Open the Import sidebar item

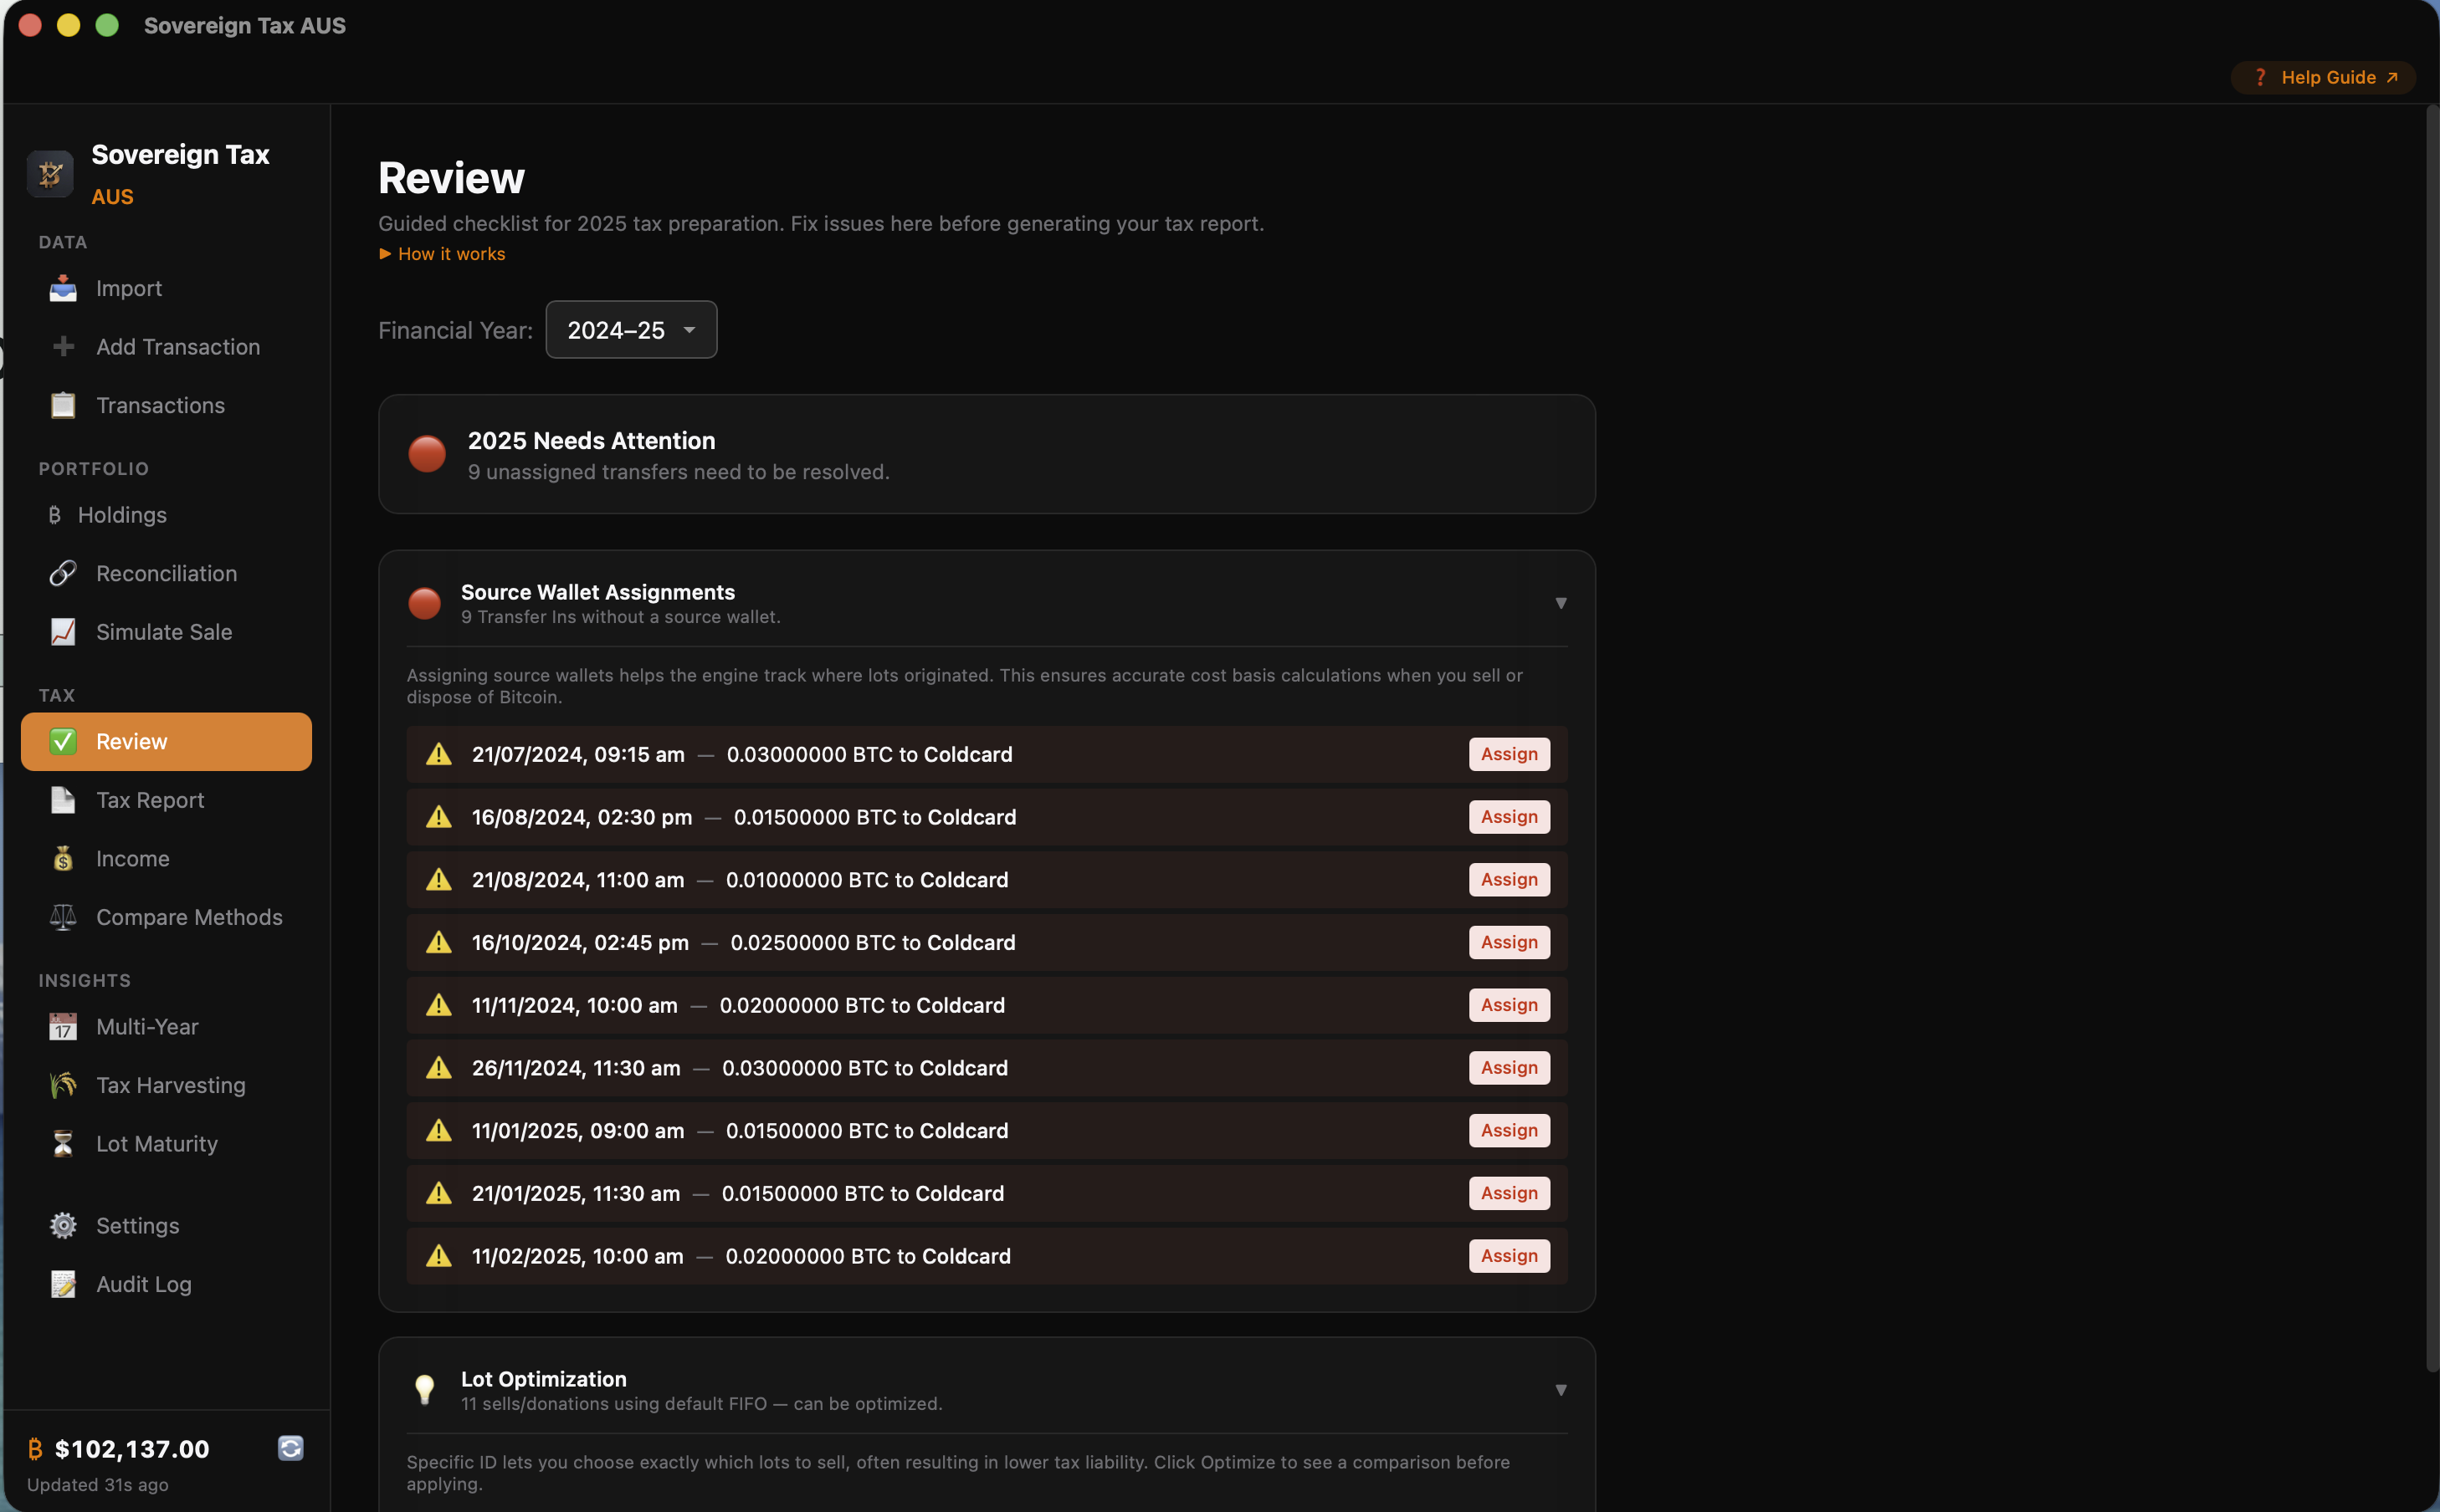130,288
